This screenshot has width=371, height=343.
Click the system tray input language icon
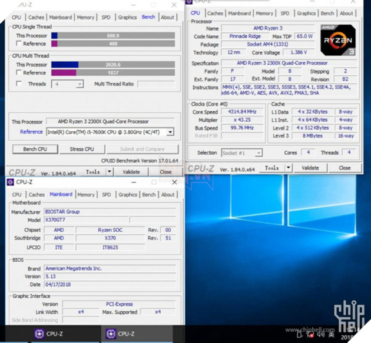click(x=331, y=334)
